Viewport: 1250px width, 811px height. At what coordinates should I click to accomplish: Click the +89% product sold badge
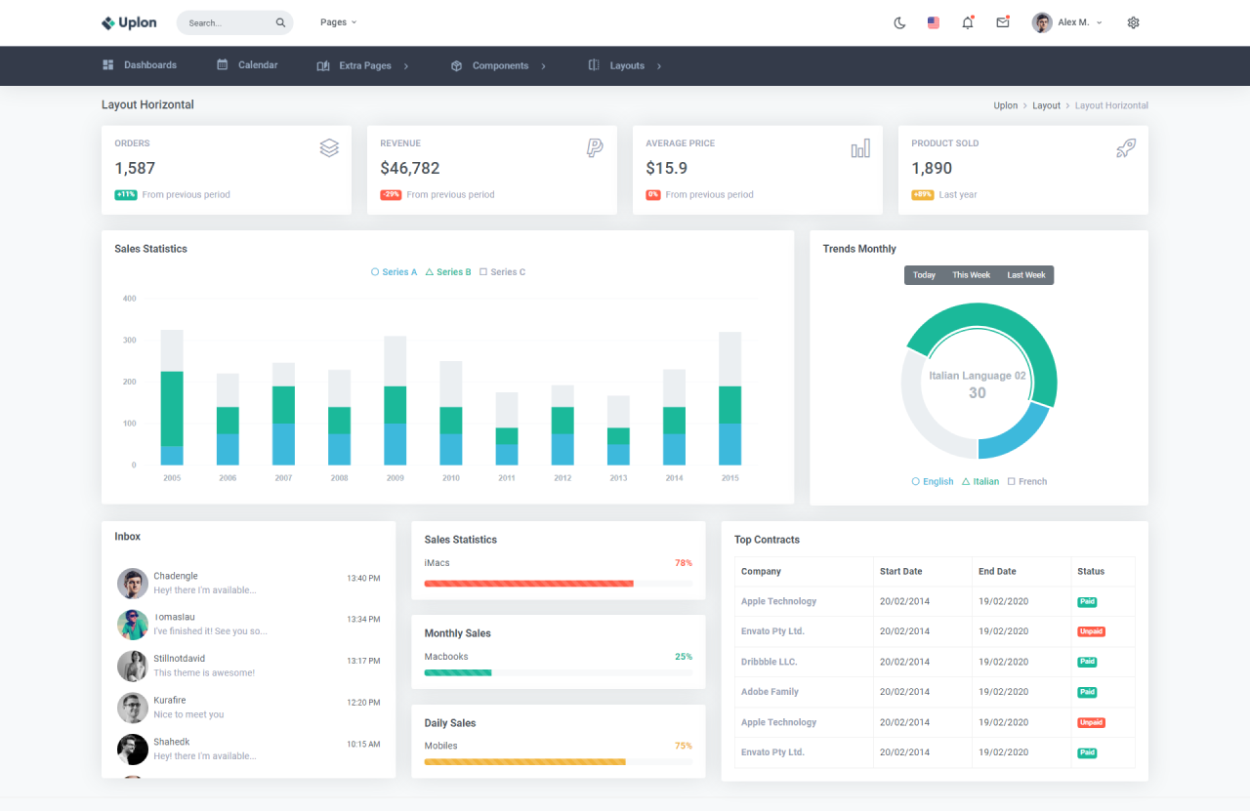click(x=923, y=194)
